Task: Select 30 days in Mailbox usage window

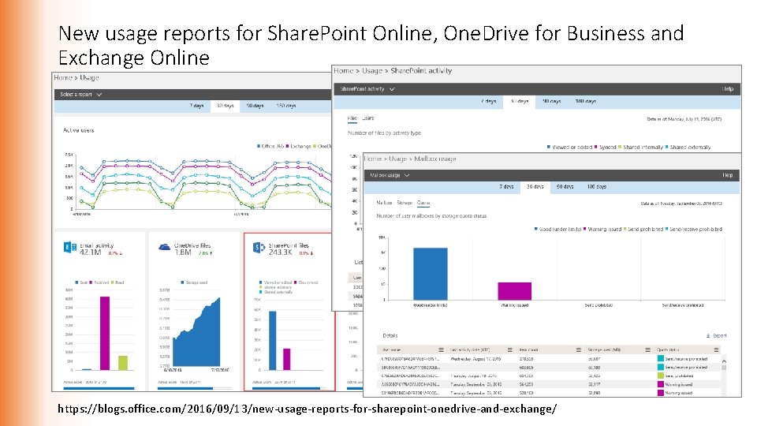Action: click(x=535, y=187)
